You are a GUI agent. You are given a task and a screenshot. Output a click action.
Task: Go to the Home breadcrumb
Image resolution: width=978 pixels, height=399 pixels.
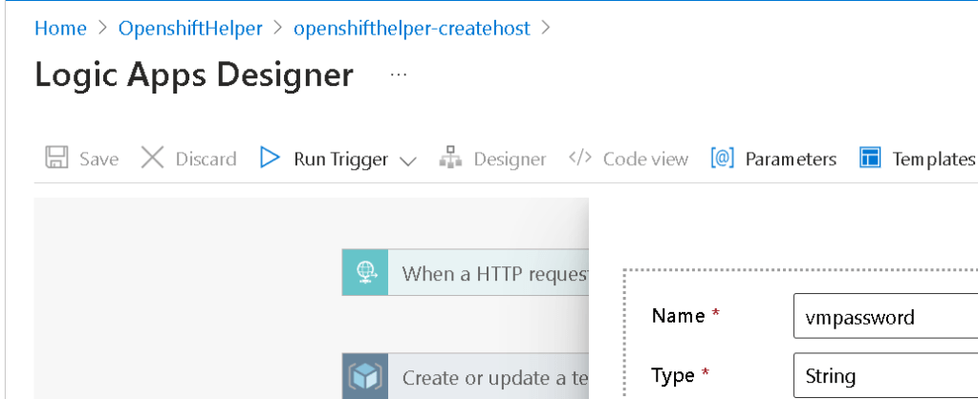click(x=60, y=28)
